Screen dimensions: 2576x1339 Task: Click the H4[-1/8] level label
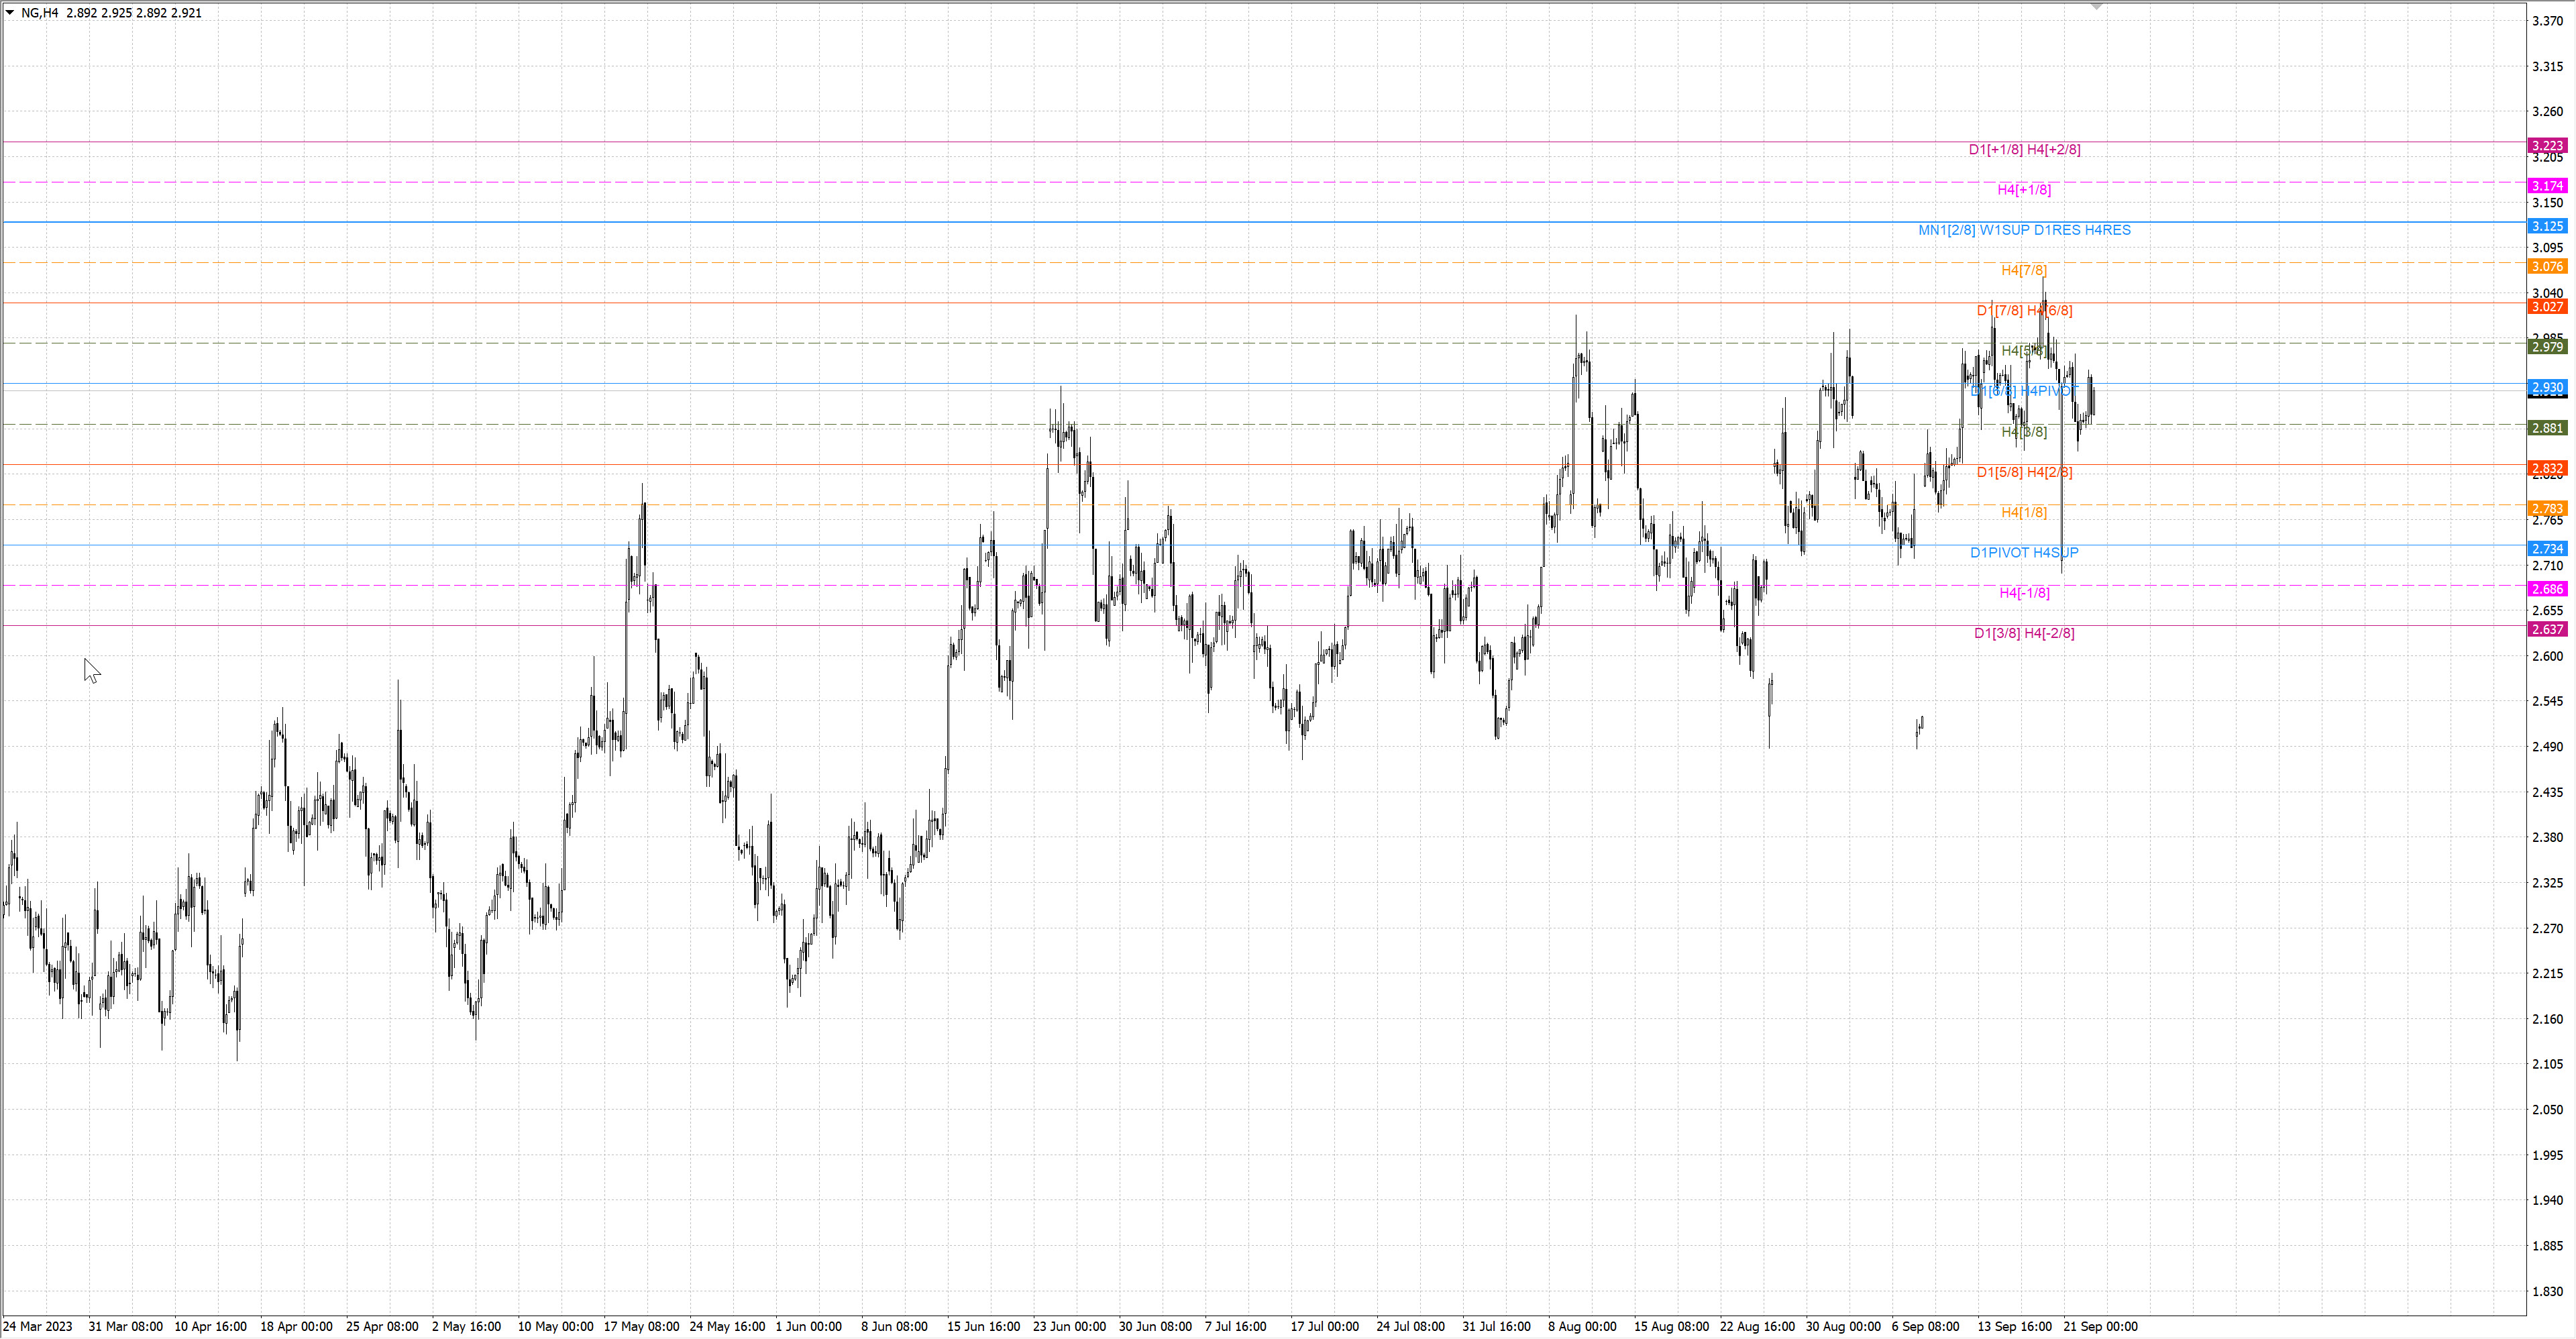[2024, 593]
